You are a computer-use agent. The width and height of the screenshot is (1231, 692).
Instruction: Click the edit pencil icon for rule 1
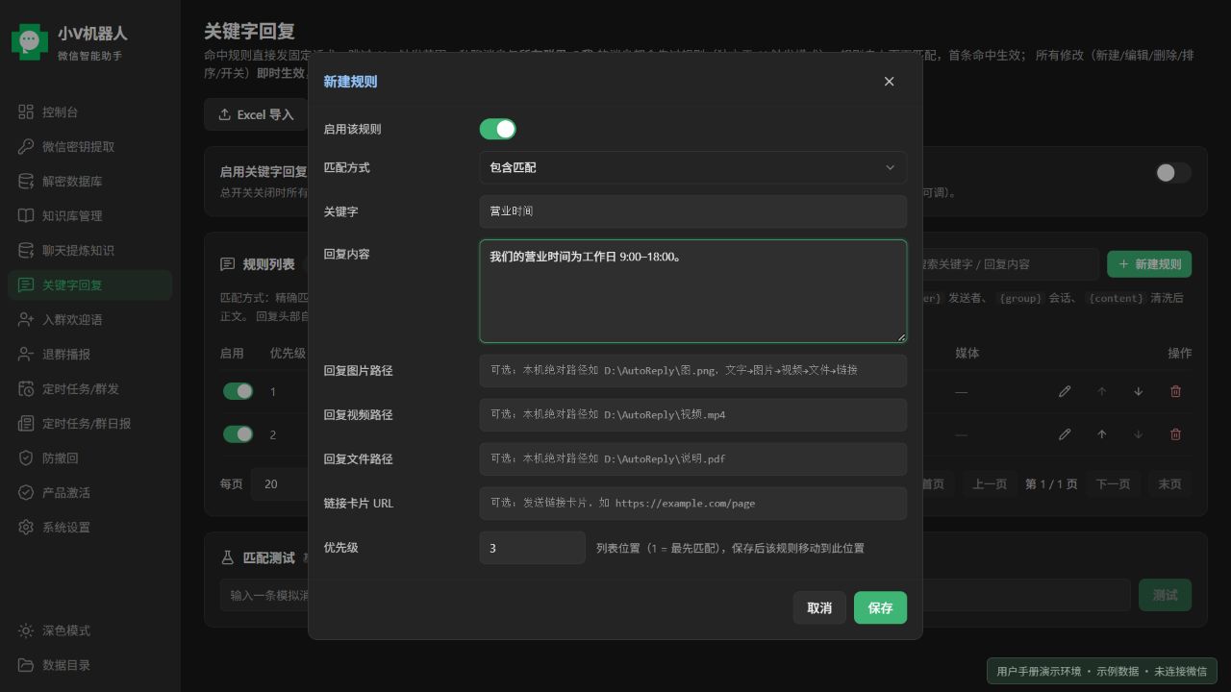coord(1065,391)
